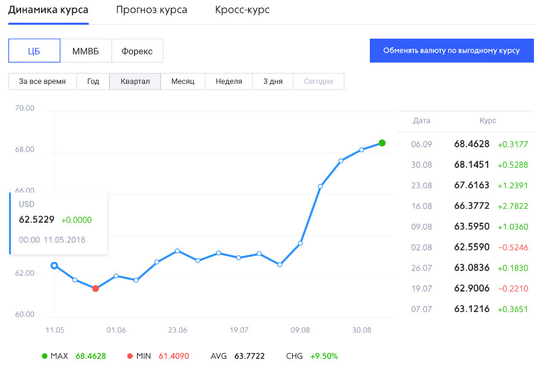Choose the Форекс rate source
The image size is (543, 376).
[137, 51]
